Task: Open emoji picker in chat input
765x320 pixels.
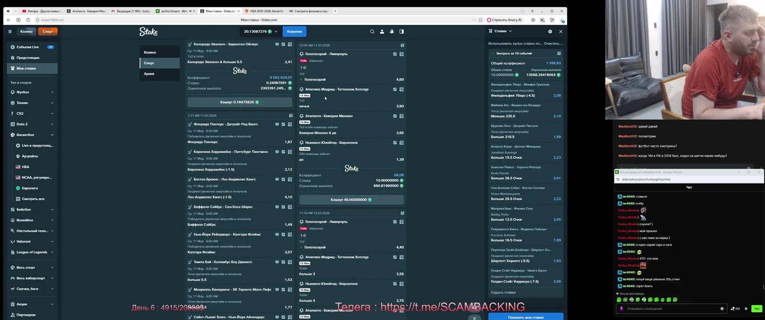Action: (x=722, y=308)
